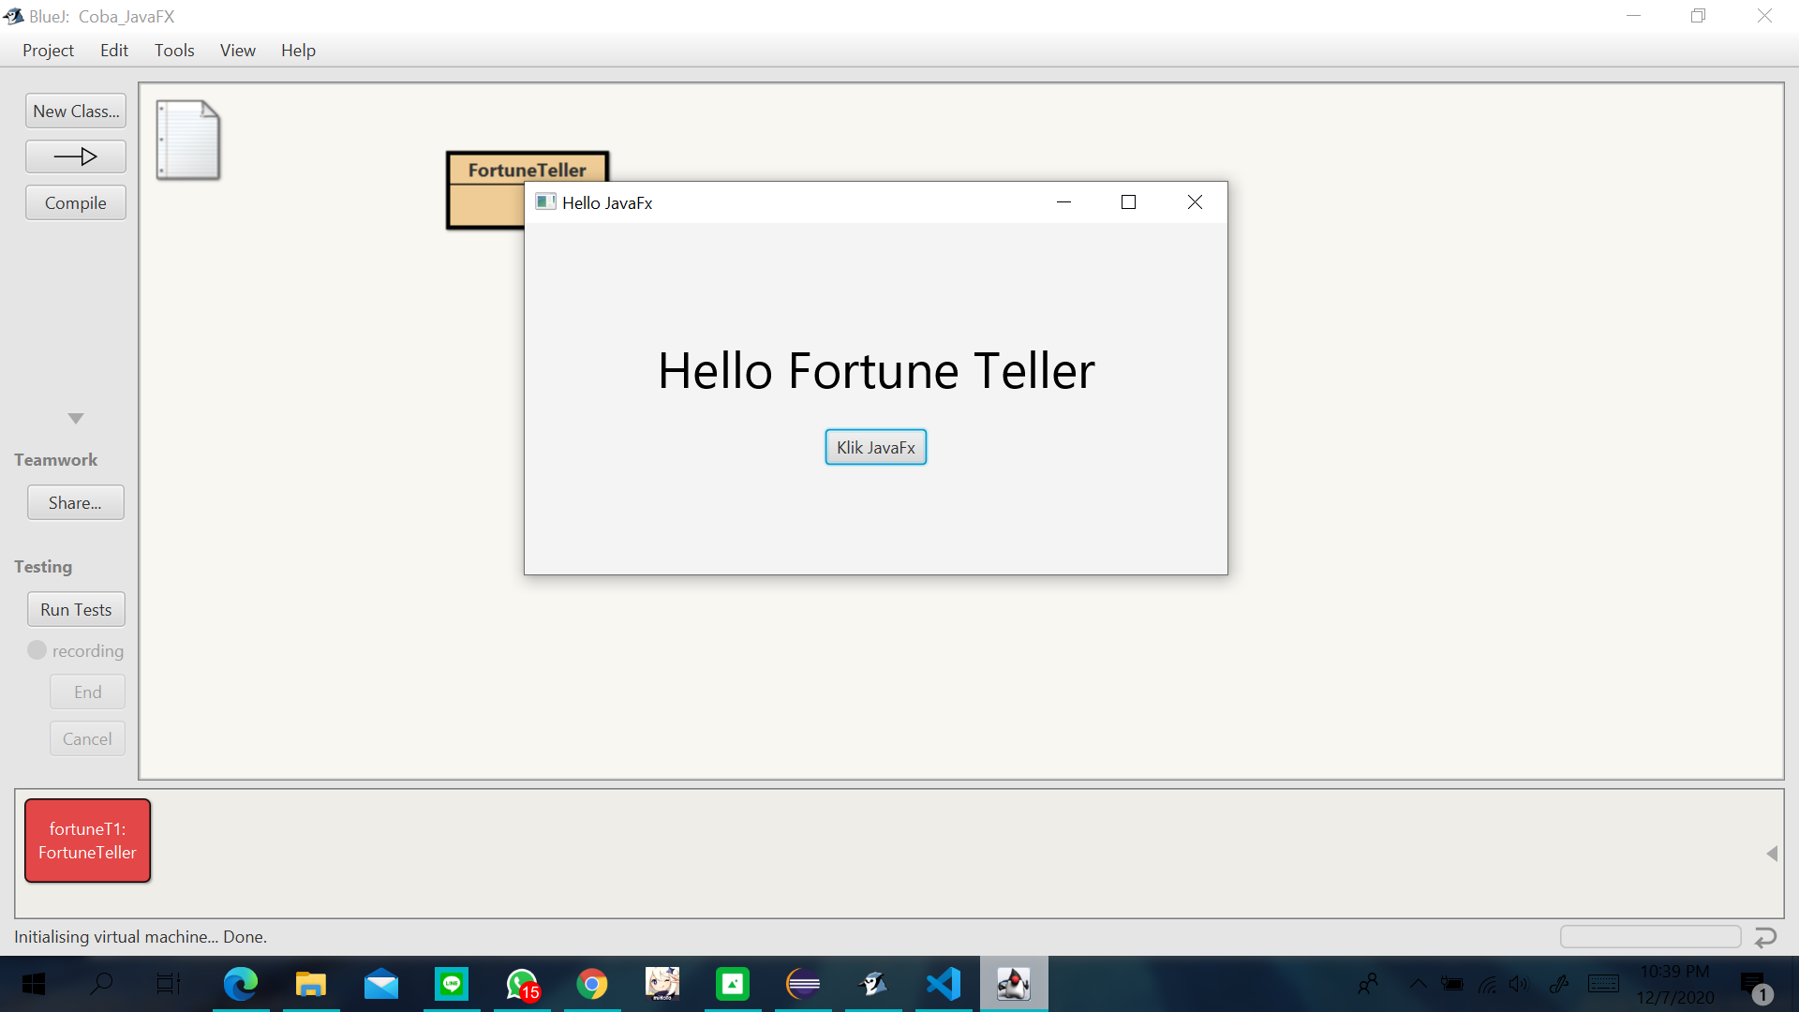Open the Tools menu

174,51
